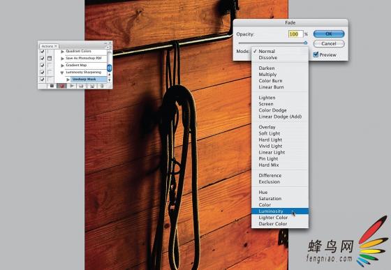Create a new action set folder

[x=81, y=86]
